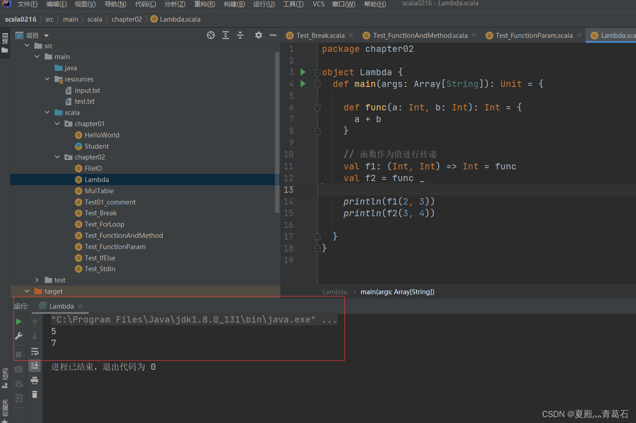Image resolution: width=636 pixels, height=423 pixels.
Task: Select Test_IfElse in project tree
Action: pos(100,258)
